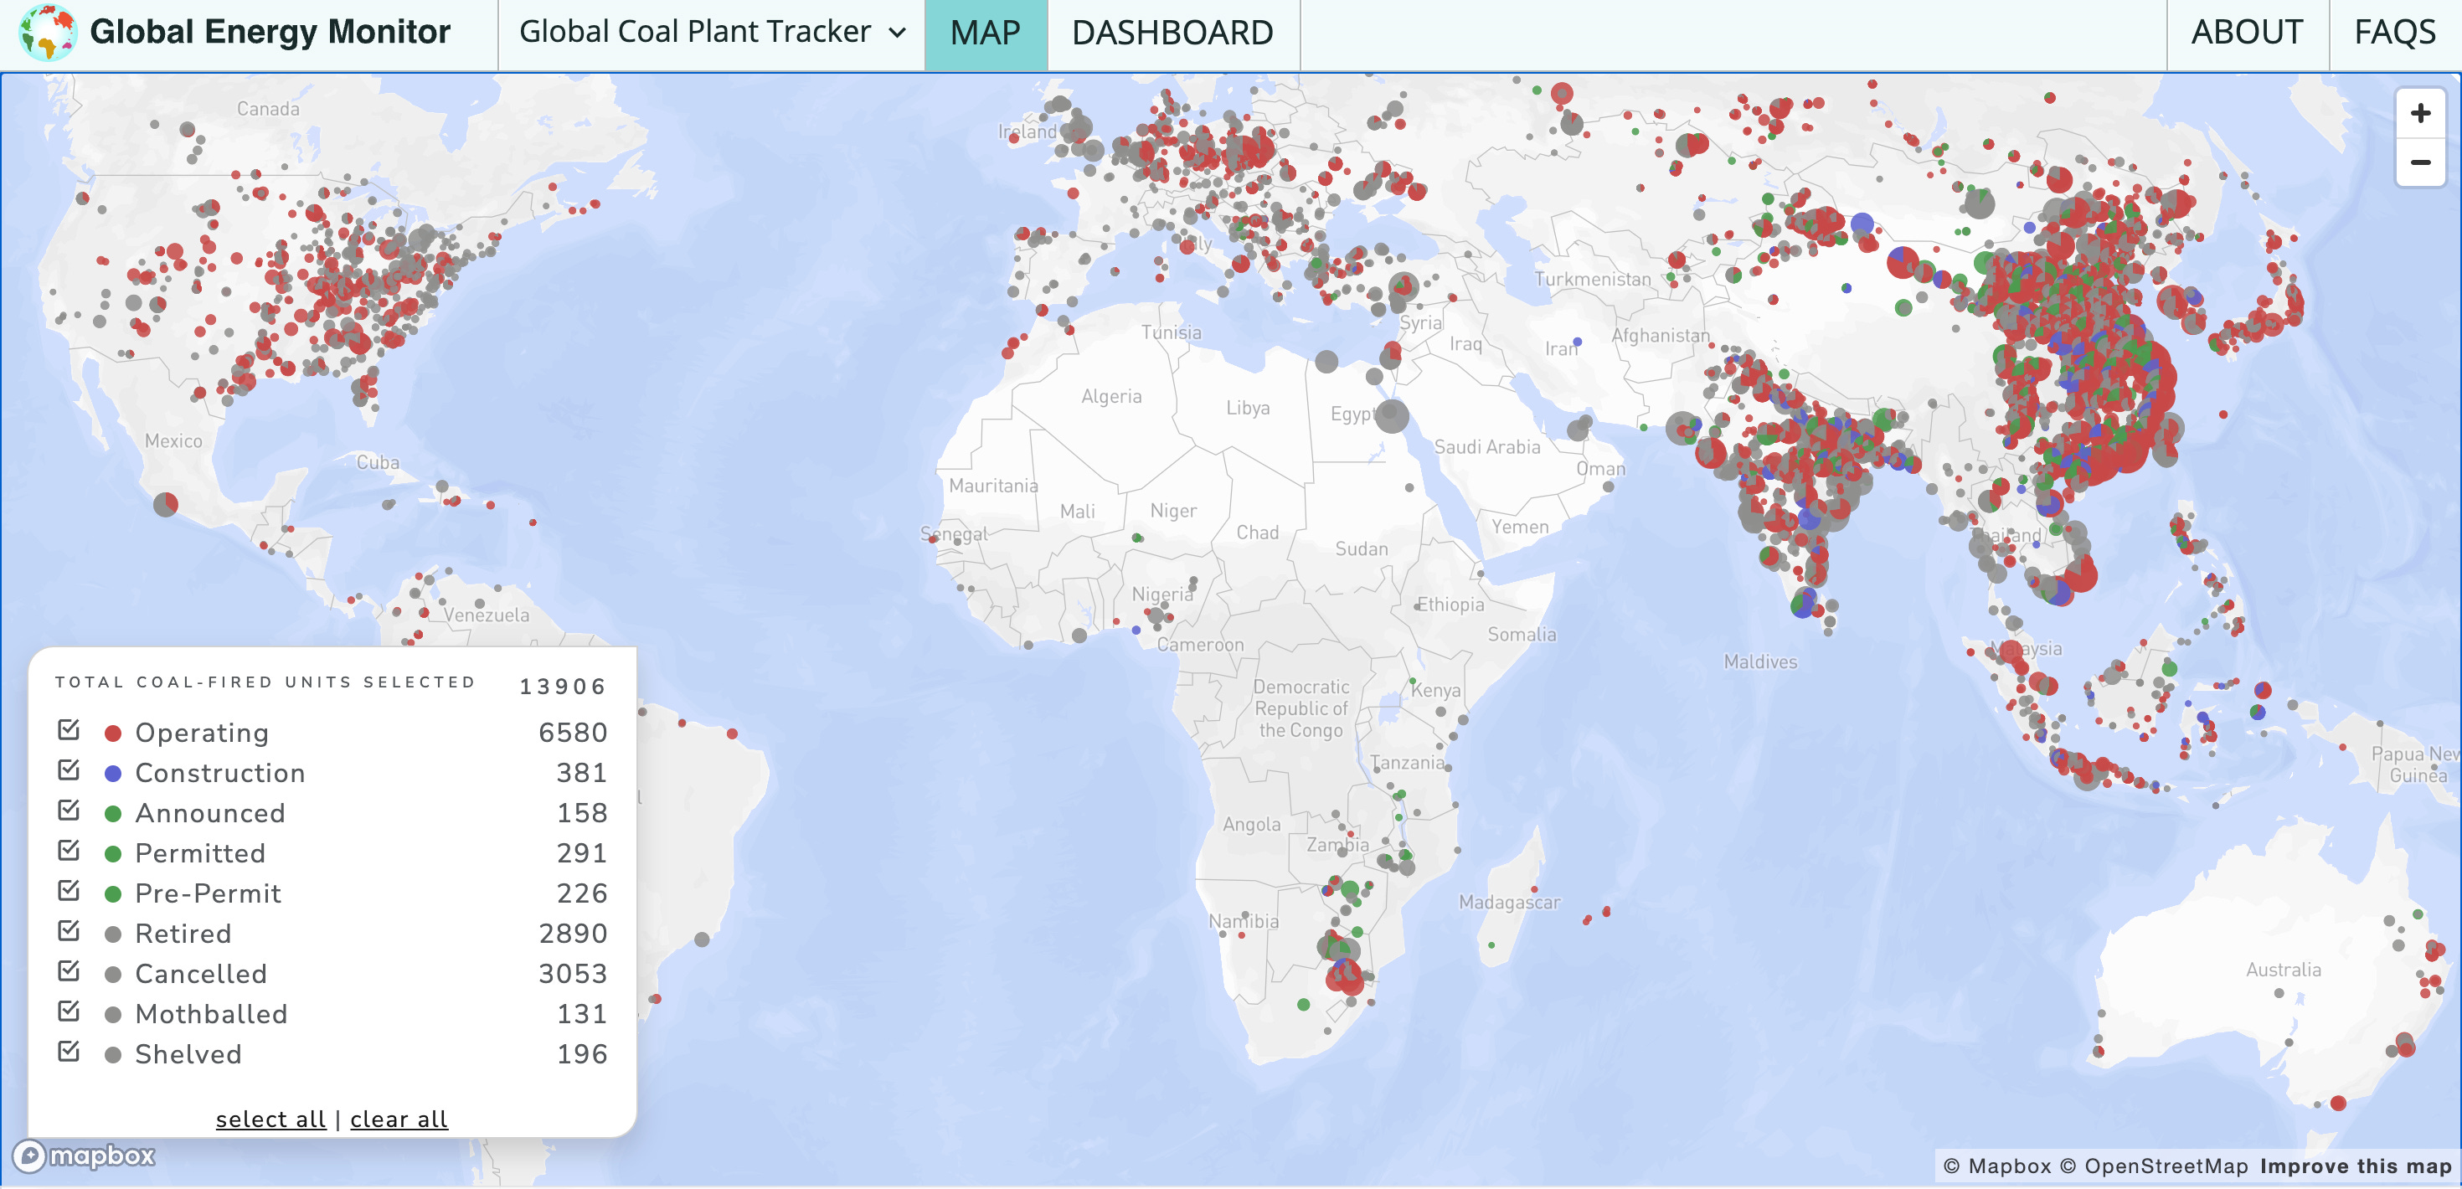The height and width of the screenshot is (1189, 2462).
Task: Zoom out with the minus button
Action: (2419, 162)
